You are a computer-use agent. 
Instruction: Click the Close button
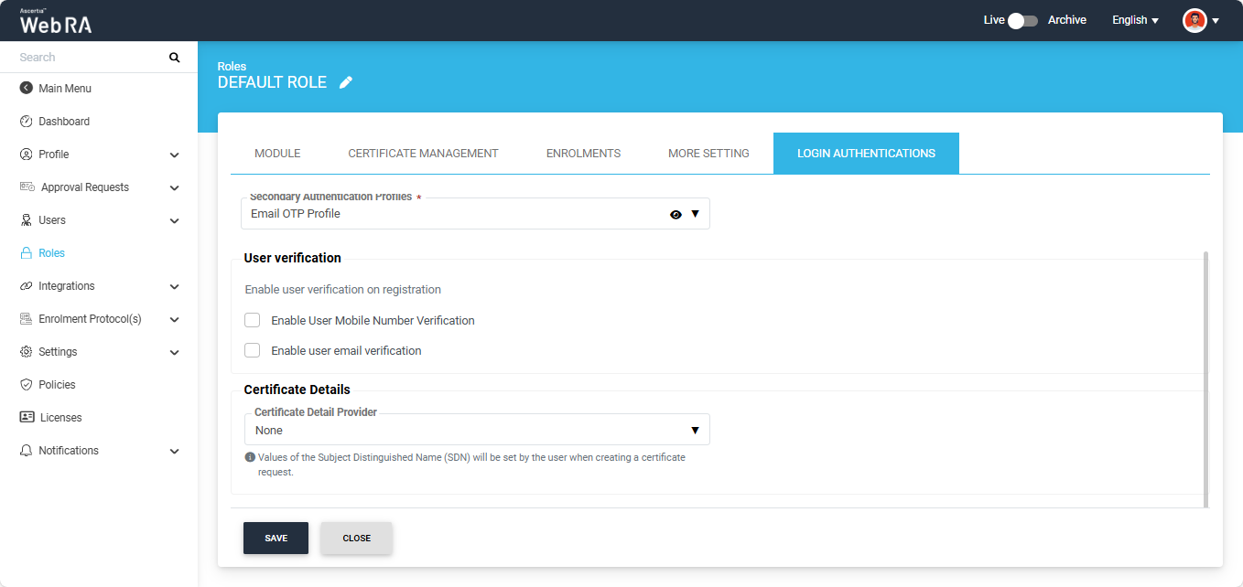[356, 539]
